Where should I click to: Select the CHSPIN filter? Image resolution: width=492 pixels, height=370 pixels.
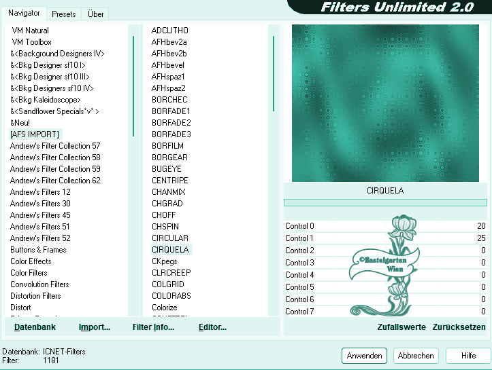[165, 227]
